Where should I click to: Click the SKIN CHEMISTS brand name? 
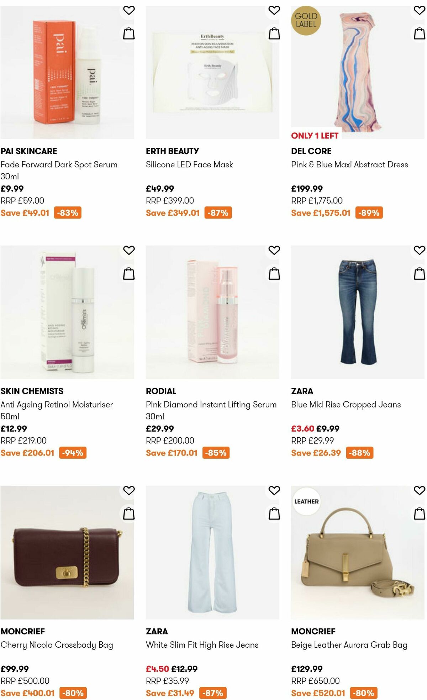point(32,391)
